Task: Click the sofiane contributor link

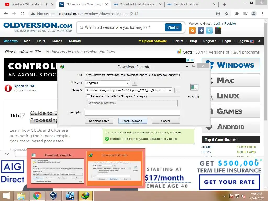Action: (206, 147)
